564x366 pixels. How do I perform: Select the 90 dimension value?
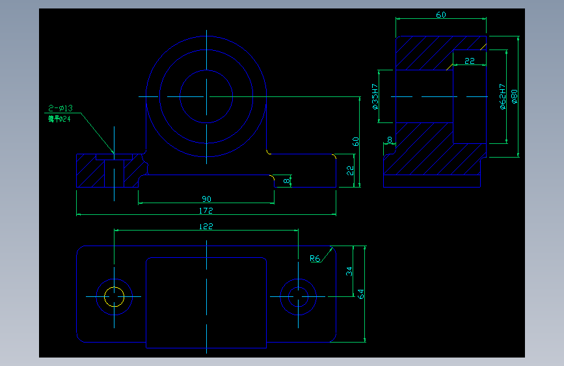pos(206,199)
